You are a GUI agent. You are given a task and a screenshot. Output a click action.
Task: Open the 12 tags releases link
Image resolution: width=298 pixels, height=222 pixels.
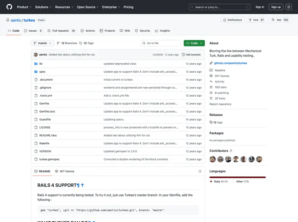216,123
